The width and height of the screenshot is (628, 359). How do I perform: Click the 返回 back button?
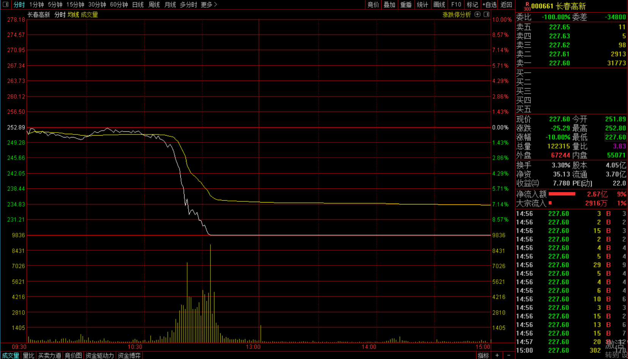pos(507,5)
